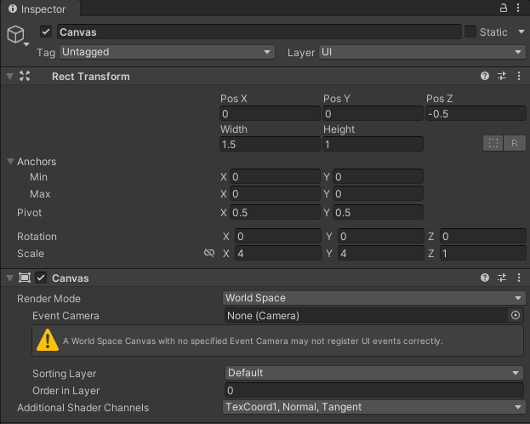Click the GameObject cube icon picker
The image size is (530, 424).
[17, 35]
